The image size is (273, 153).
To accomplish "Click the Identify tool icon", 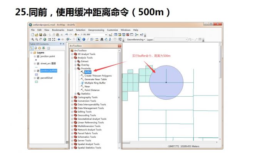I will tap(84, 39).
